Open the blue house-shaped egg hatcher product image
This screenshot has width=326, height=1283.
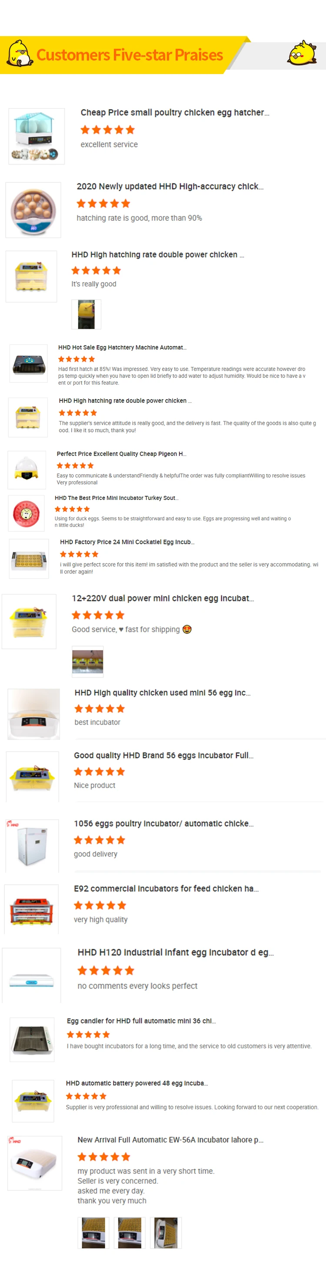pos(36,136)
